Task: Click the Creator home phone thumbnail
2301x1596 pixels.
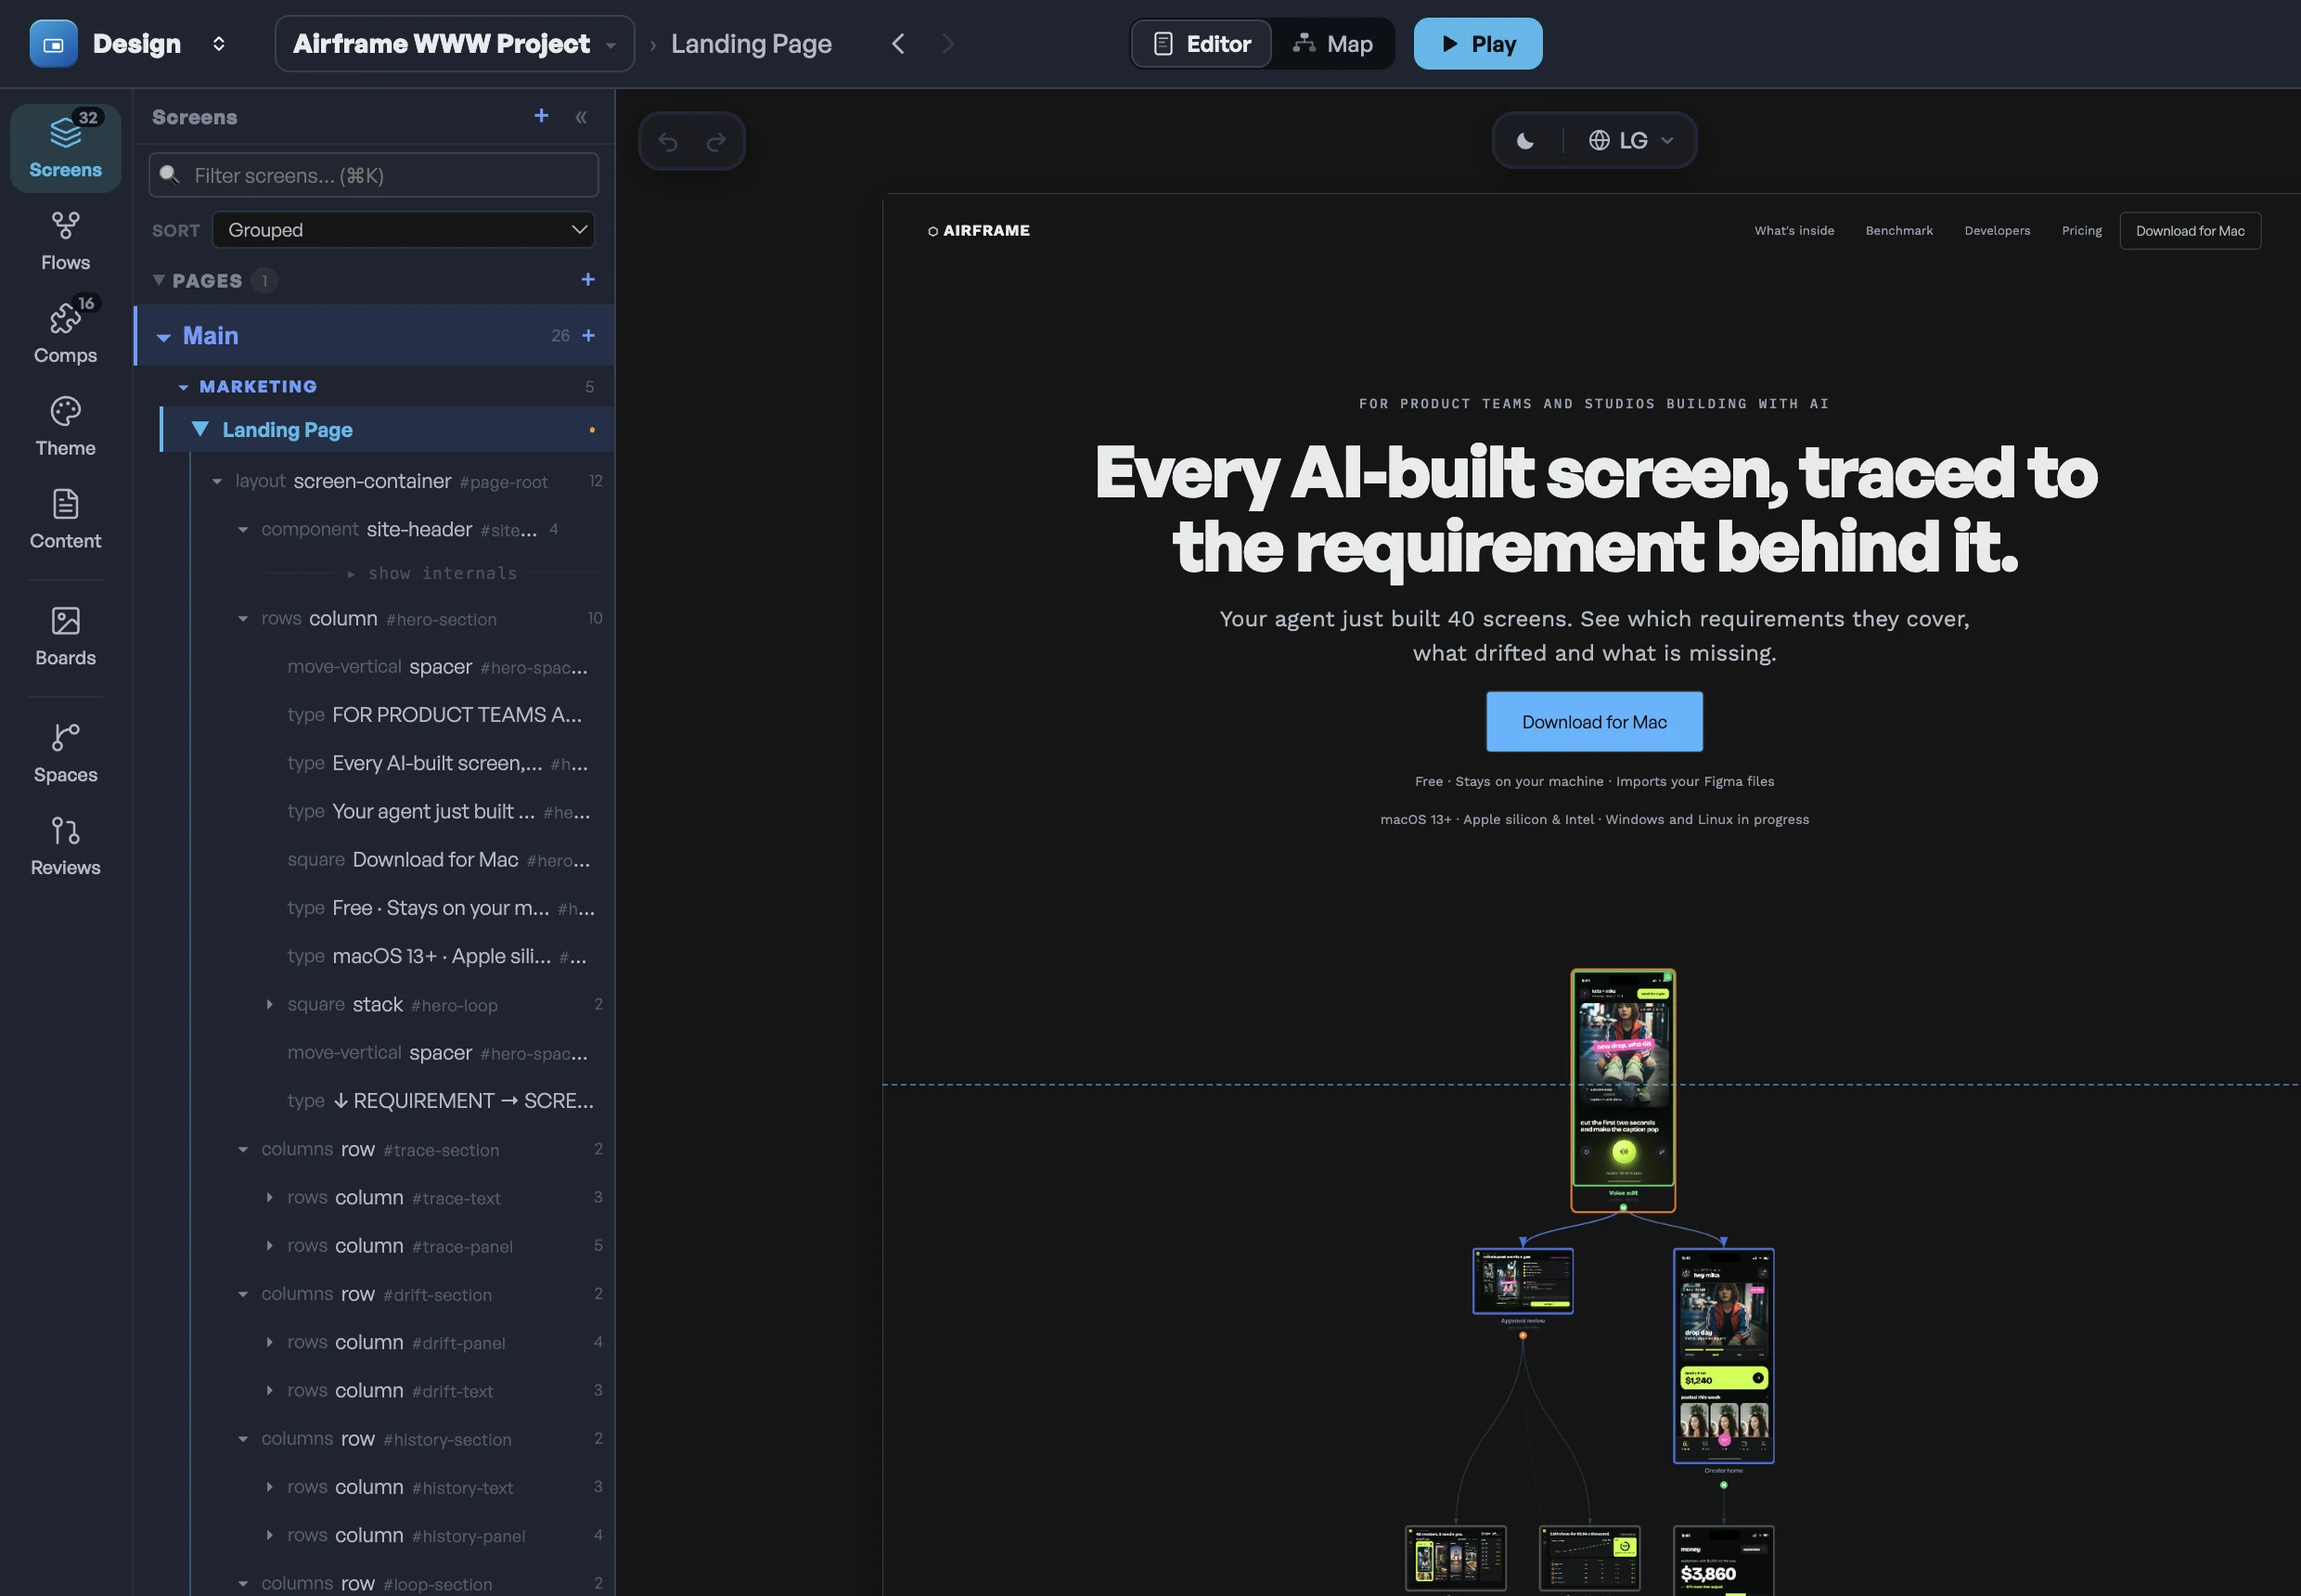Action: click(1723, 1356)
